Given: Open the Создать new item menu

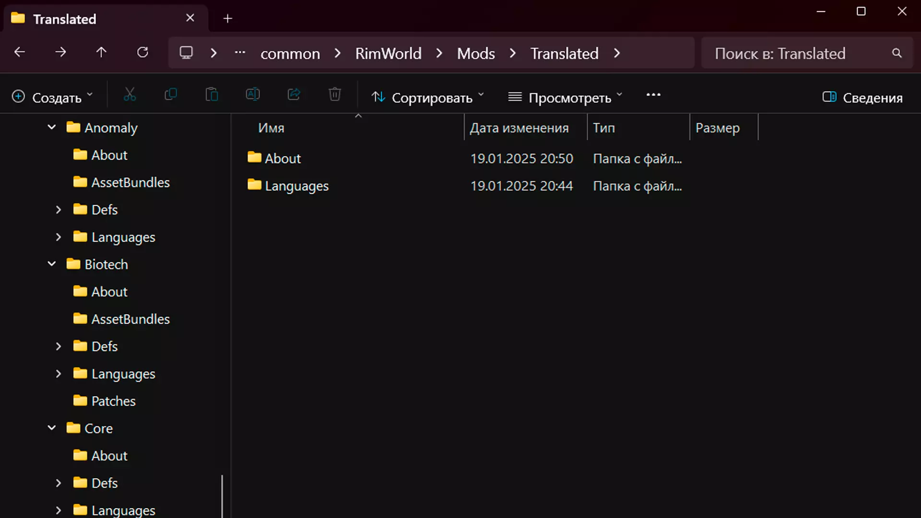Looking at the screenshot, I should [x=52, y=97].
